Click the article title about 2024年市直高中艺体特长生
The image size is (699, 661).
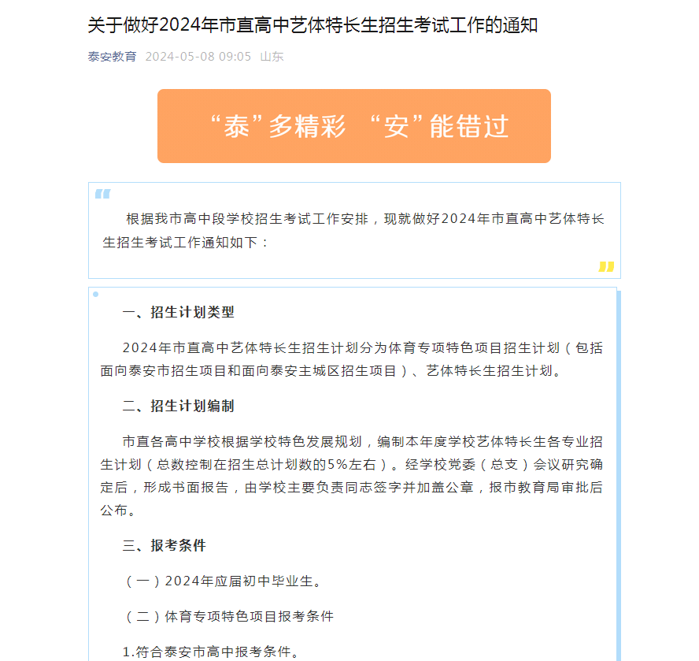tap(313, 25)
